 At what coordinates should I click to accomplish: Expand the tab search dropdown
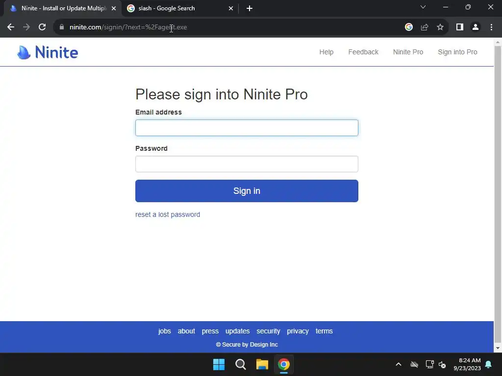(x=423, y=7)
